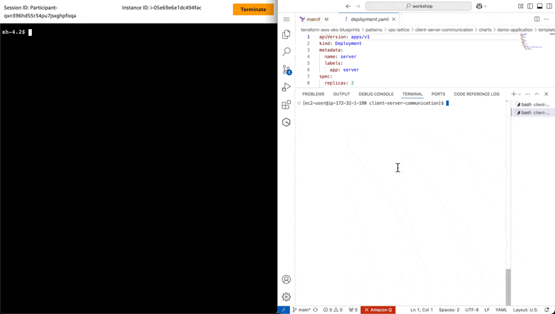This screenshot has width=555, height=314.
Task: Click 'replicas: 2' line in editor
Action: point(339,82)
